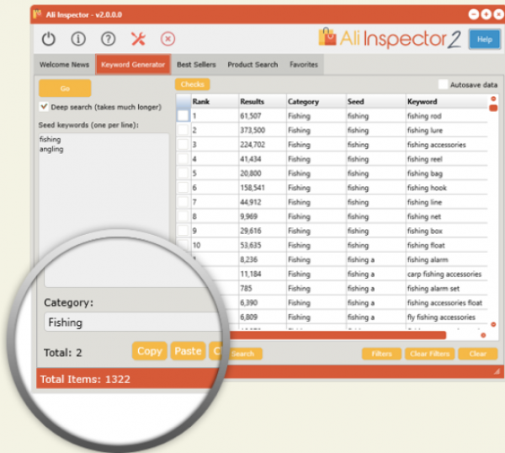Open the info icon in the toolbar

(x=78, y=39)
